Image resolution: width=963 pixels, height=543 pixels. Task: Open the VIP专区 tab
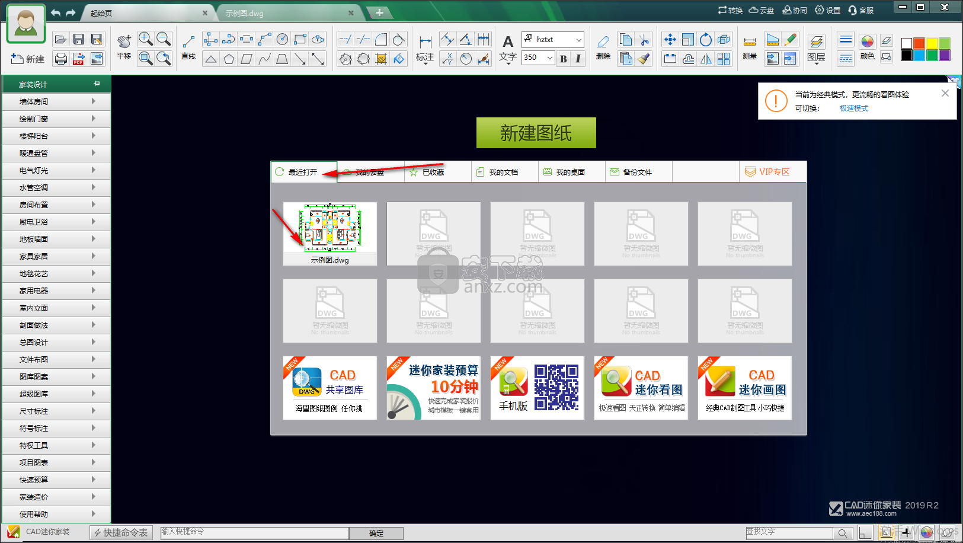coord(773,172)
